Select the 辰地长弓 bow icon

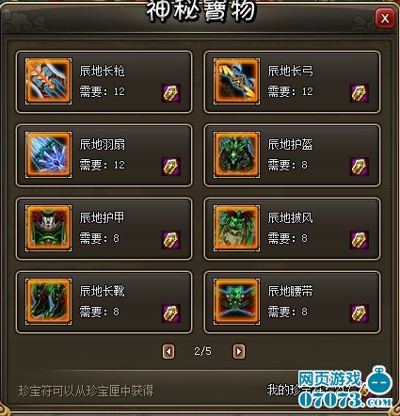tap(236, 81)
